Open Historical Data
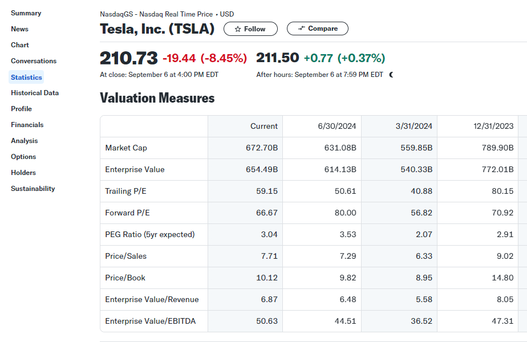The height and width of the screenshot is (342, 527). (35, 92)
